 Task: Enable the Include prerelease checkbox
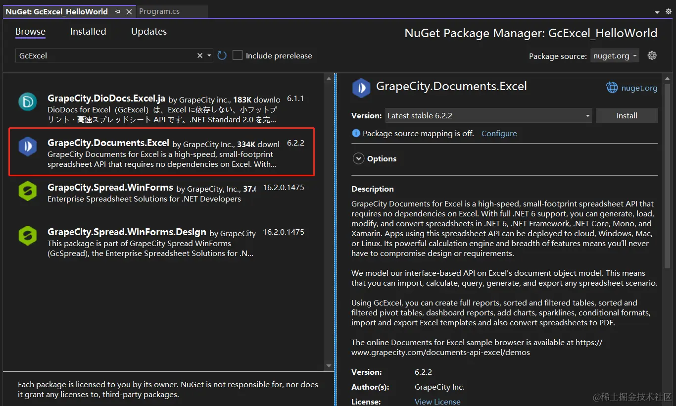238,55
